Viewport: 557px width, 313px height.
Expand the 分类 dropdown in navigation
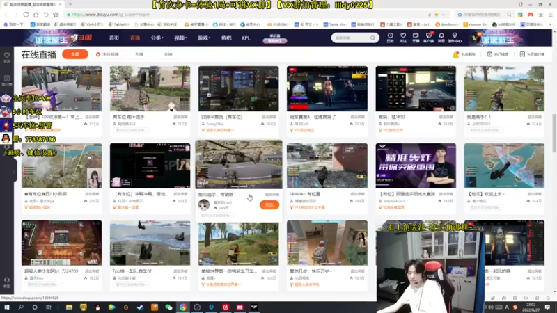157,38
